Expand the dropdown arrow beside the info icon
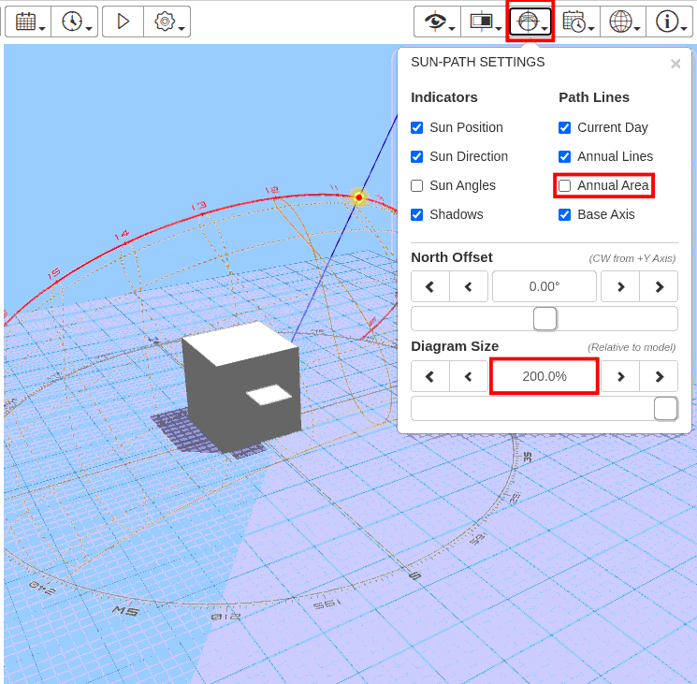697x684 pixels. pyautogui.click(x=684, y=29)
